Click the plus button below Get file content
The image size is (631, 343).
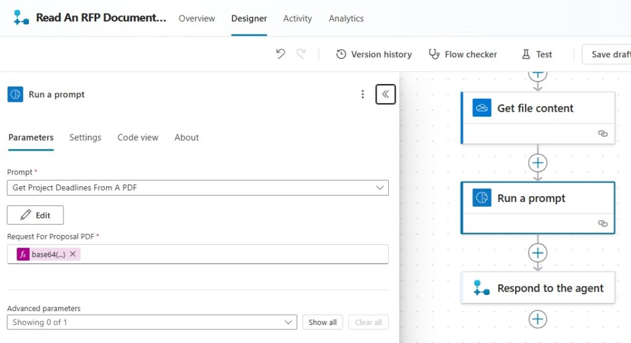[537, 163]
